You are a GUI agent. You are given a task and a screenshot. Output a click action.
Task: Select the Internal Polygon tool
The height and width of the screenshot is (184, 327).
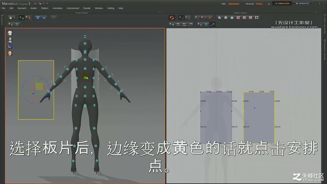tap(238, 18)
